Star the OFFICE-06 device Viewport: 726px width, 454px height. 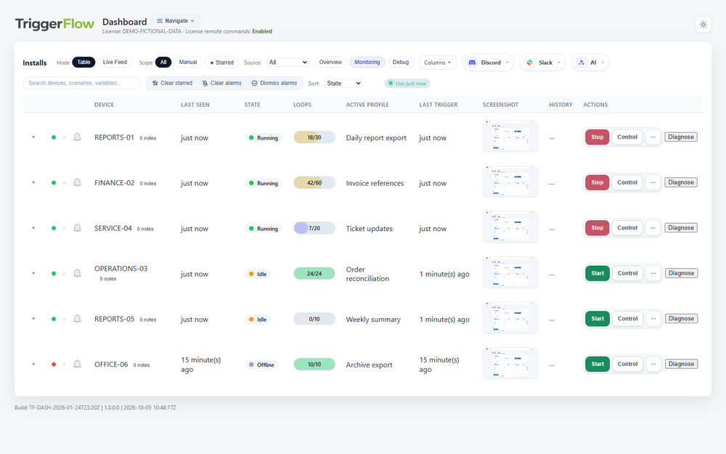tap(65, 365)
